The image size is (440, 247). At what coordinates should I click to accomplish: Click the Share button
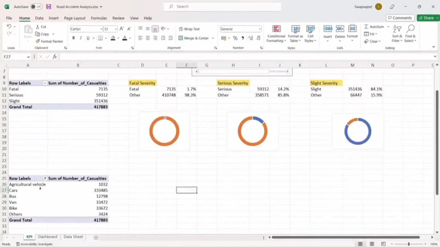[428, 18]
